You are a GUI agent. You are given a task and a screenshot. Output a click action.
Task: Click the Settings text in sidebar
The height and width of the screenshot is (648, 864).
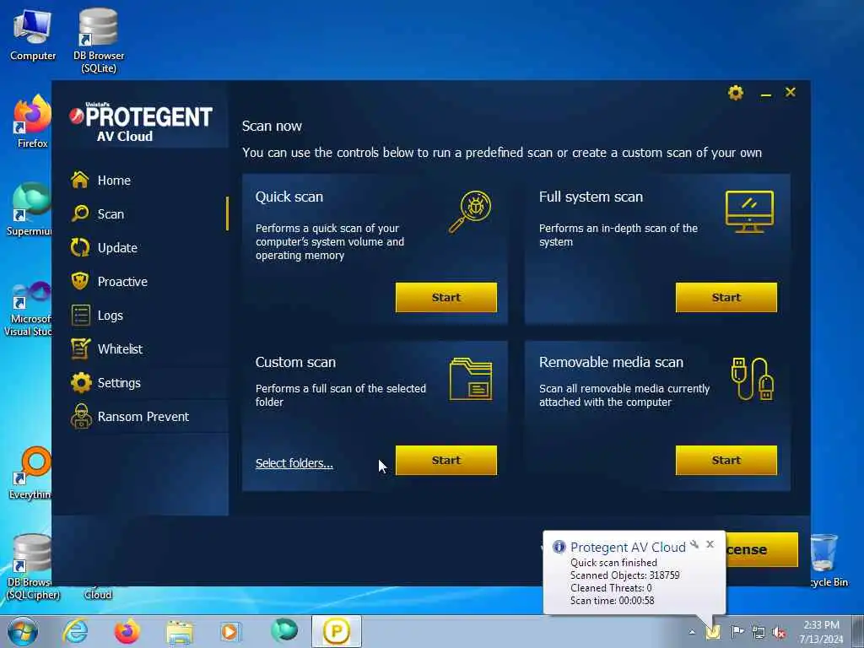(x=119, y=383)
